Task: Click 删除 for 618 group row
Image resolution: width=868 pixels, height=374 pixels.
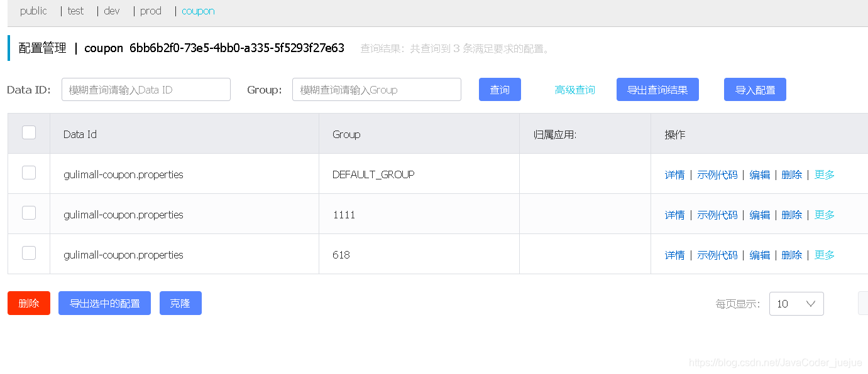Action: click(x=792, y=255)
